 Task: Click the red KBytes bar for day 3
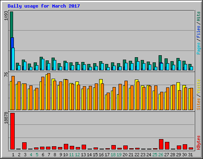tap(24, 146)
